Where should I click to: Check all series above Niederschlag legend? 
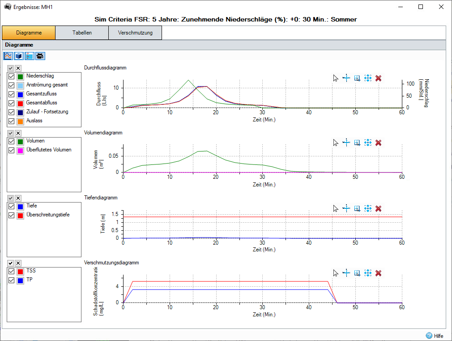[x=10, y=68]
